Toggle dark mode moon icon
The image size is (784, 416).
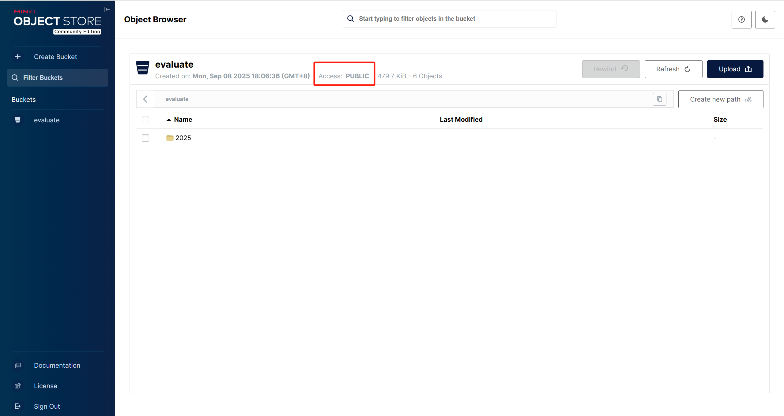coord(765,20)
